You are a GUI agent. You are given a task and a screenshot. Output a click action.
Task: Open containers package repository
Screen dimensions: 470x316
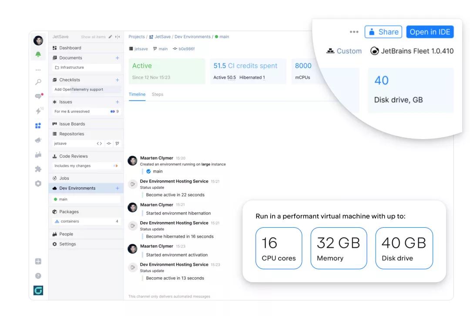86,221
